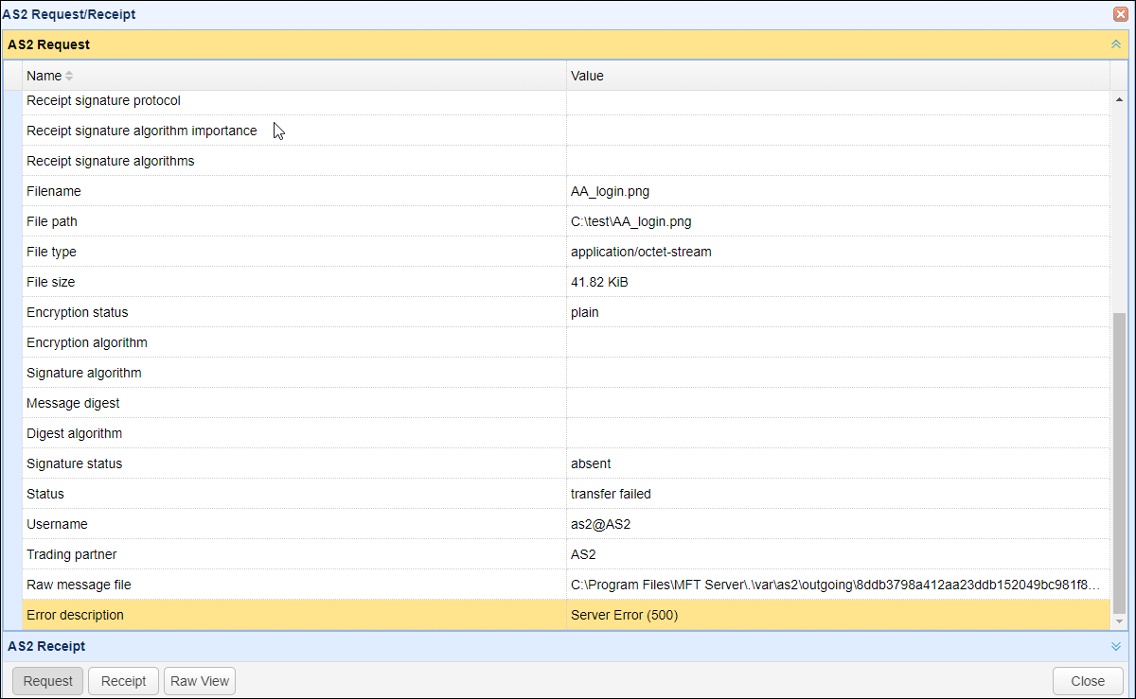Select the Digest algorithm row

pyautogui.click(x=566, y=433)
